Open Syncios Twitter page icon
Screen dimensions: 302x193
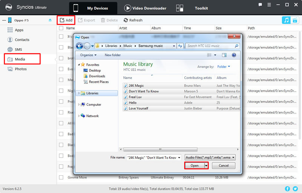[x=295, y=188]
